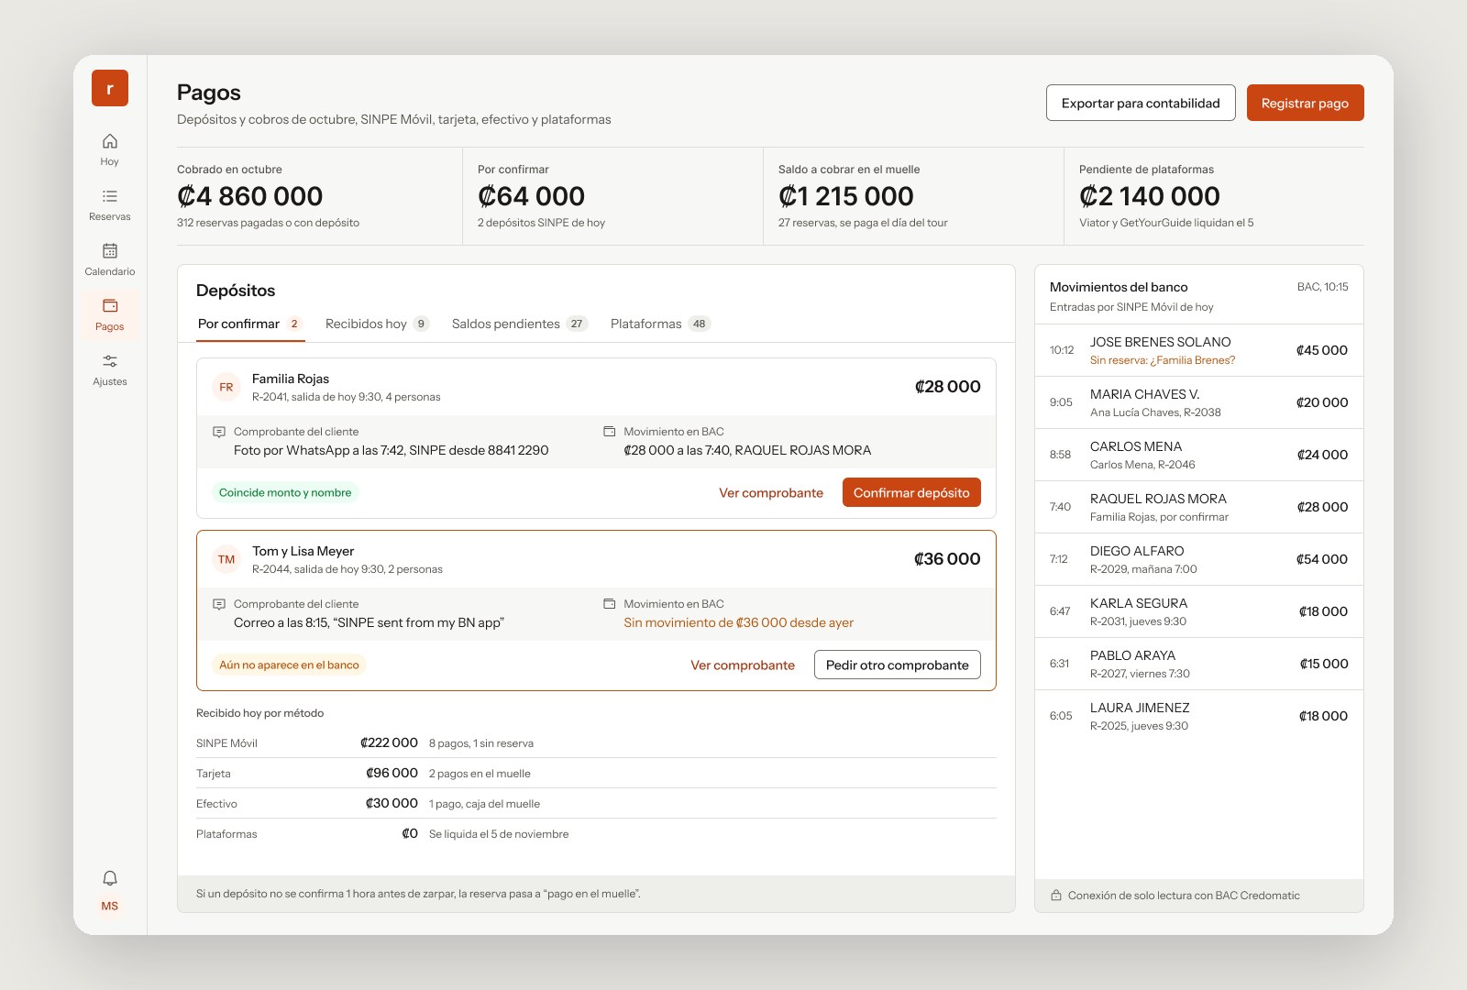
Task: Click the Coincide monto y nombre badge
Action: 285,492
